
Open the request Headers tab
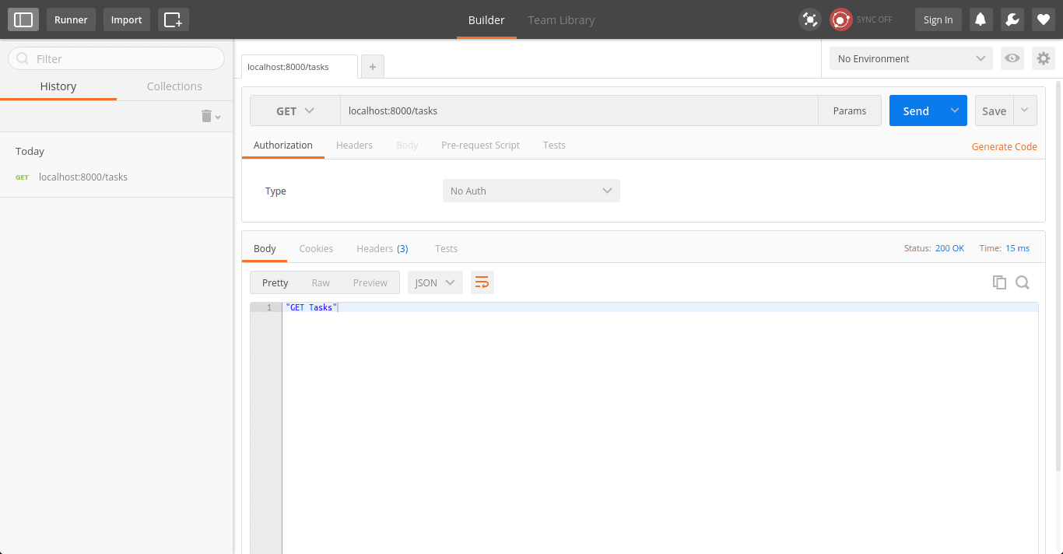click(354, 146)
